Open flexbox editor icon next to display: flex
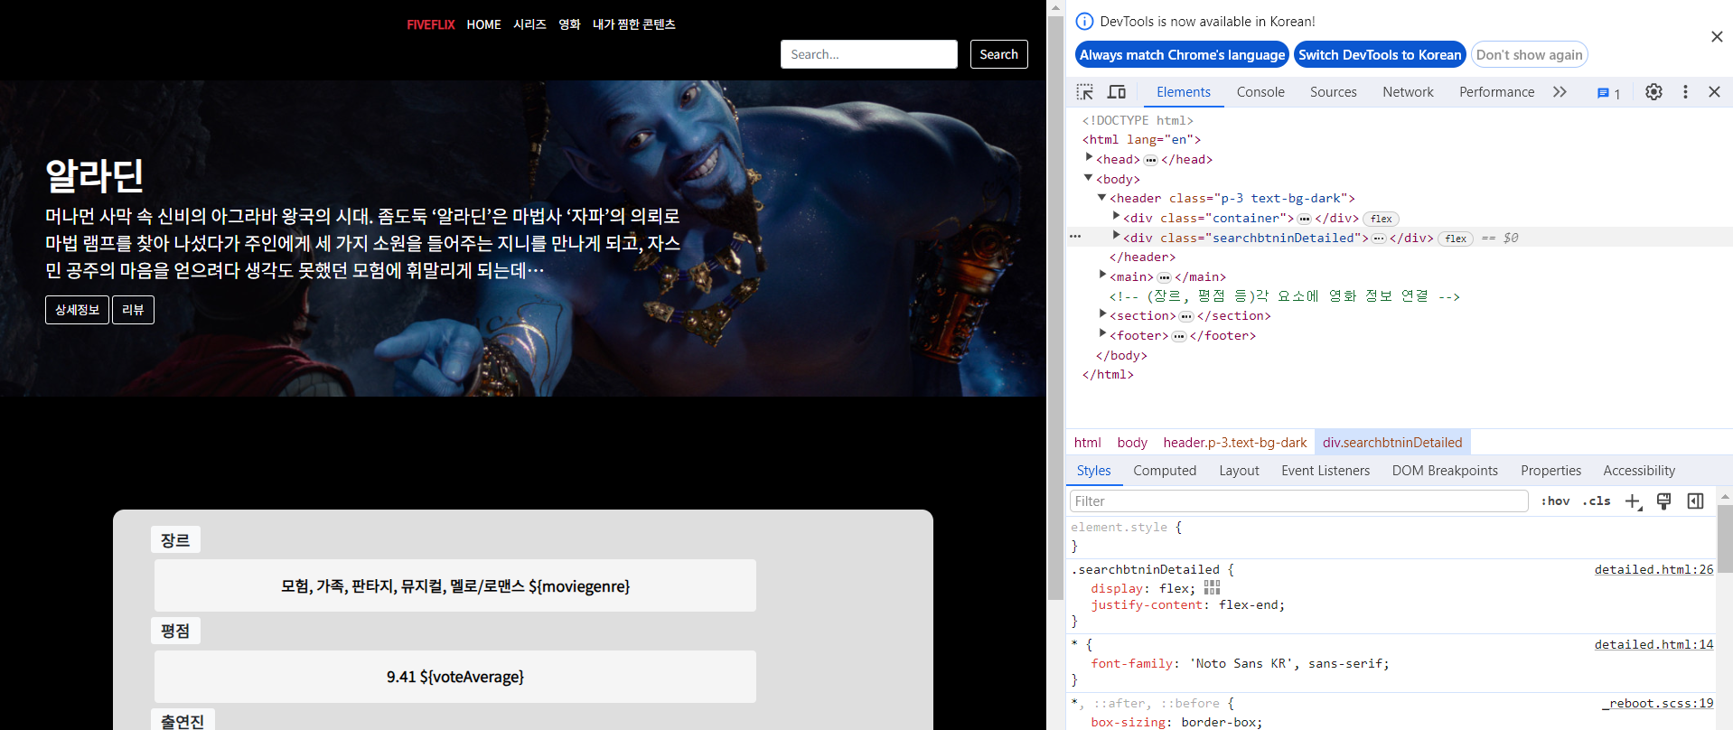Image resolution: width=1733 pixels, height=730 pixels. click(x=1212, y=587)
